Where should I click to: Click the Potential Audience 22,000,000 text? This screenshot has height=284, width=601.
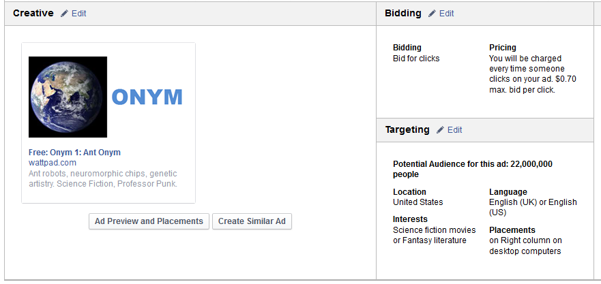tap(472, 169)
